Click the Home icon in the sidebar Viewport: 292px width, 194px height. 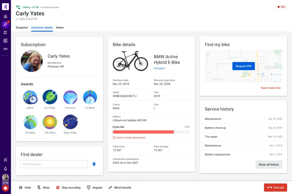[x=5, y=16]
